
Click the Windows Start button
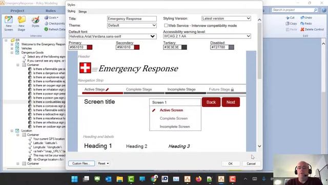74,179
